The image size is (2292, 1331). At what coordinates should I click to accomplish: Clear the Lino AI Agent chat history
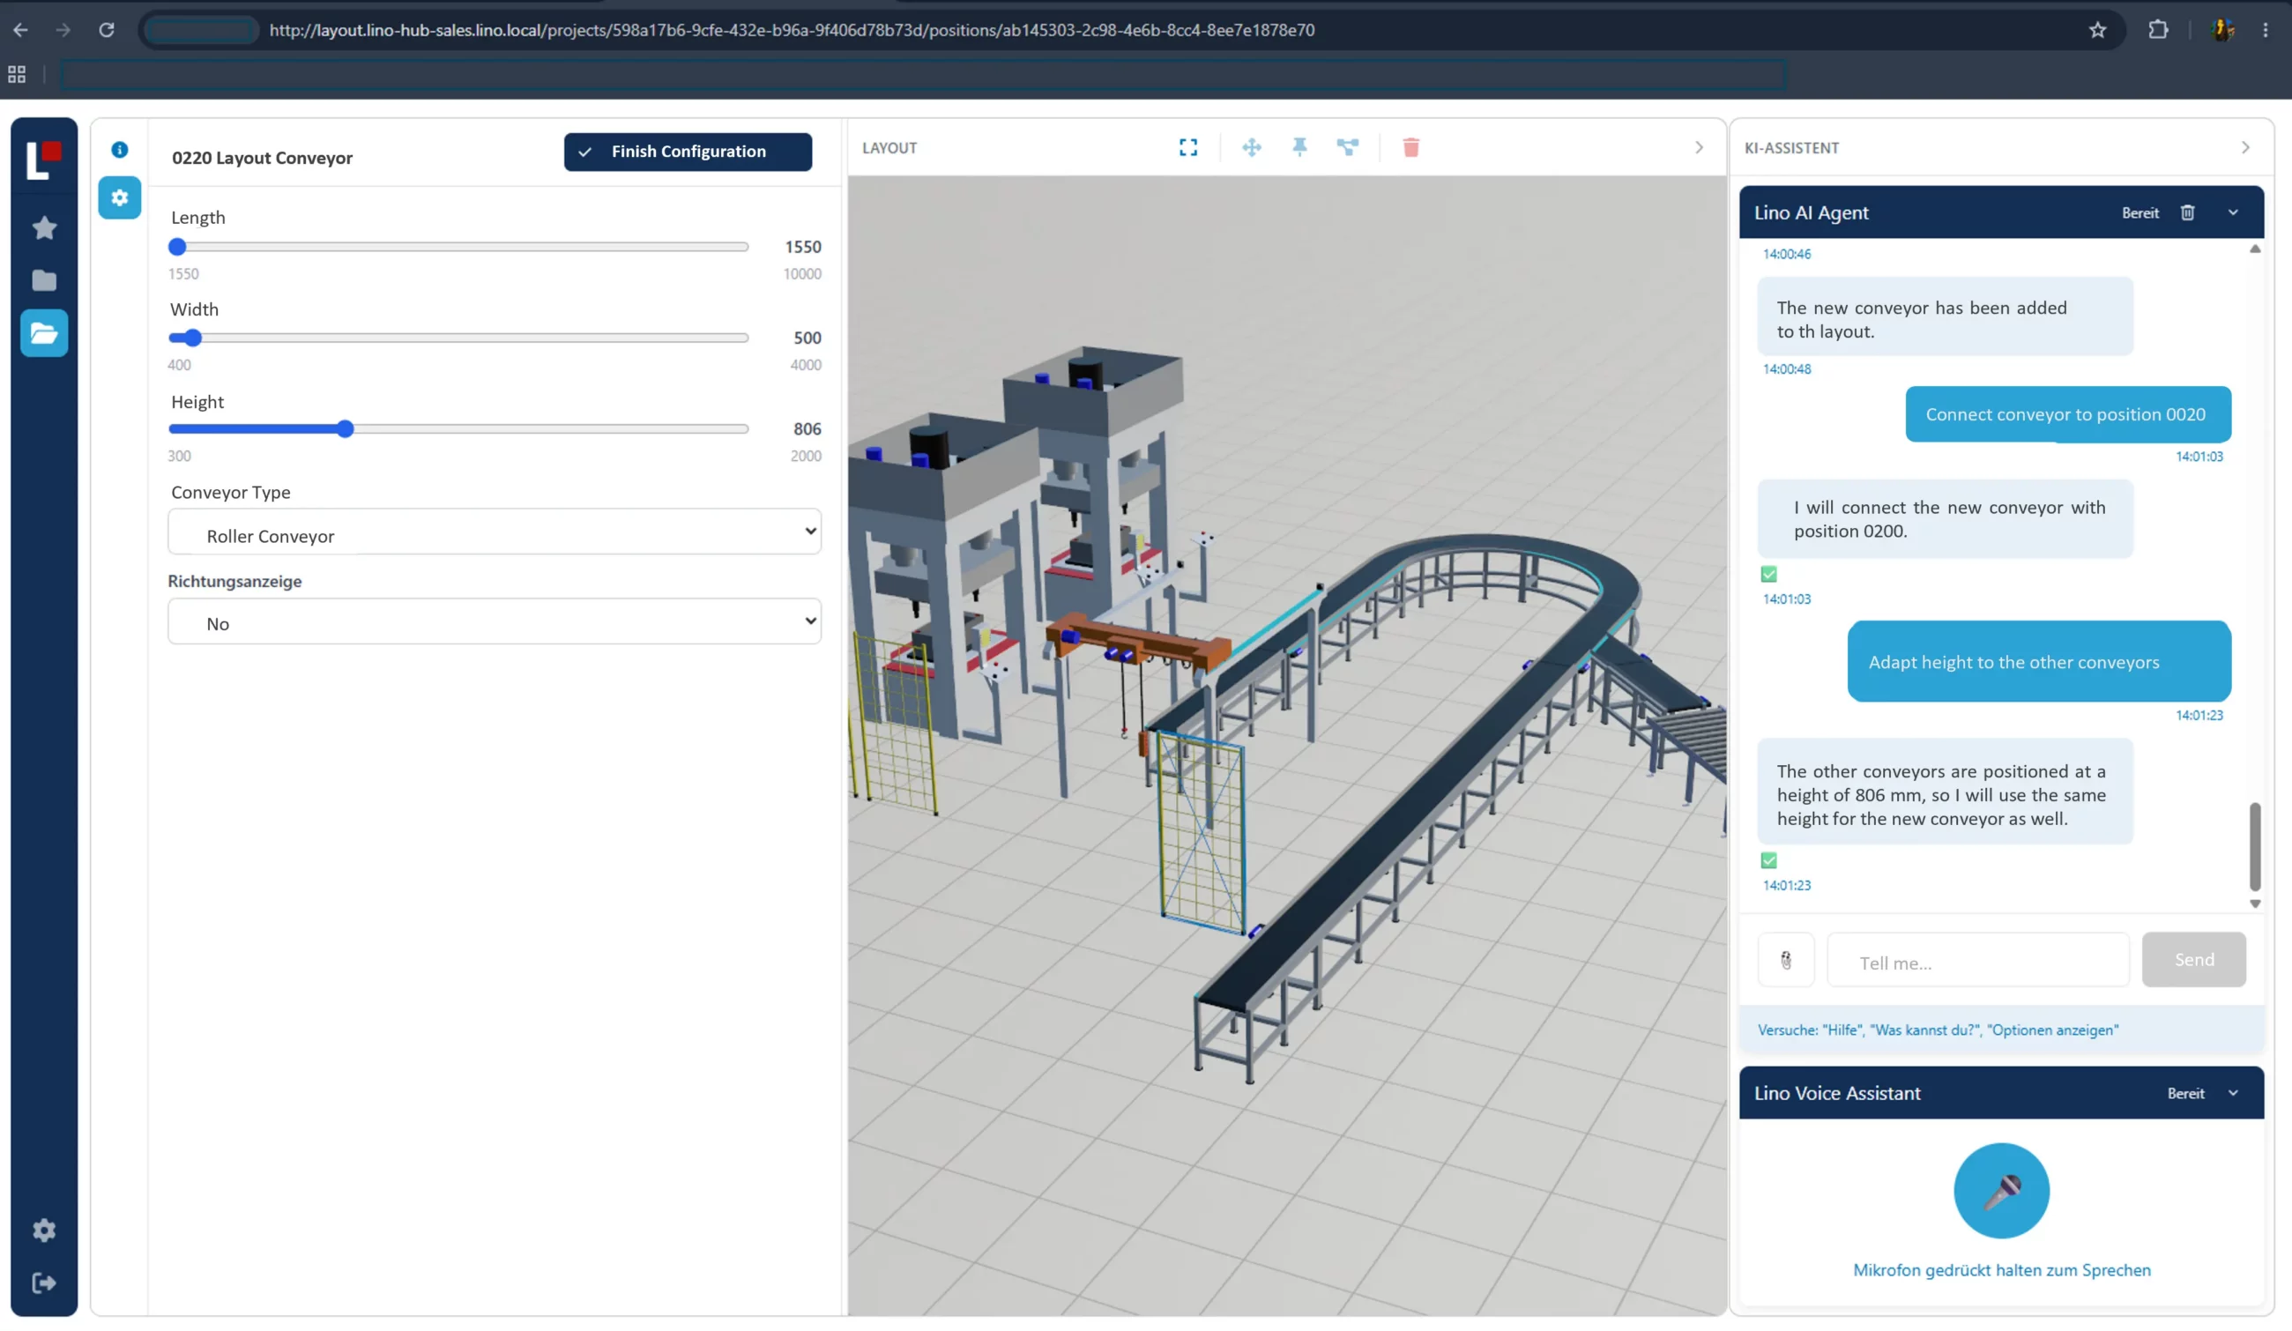[2187, 212]
